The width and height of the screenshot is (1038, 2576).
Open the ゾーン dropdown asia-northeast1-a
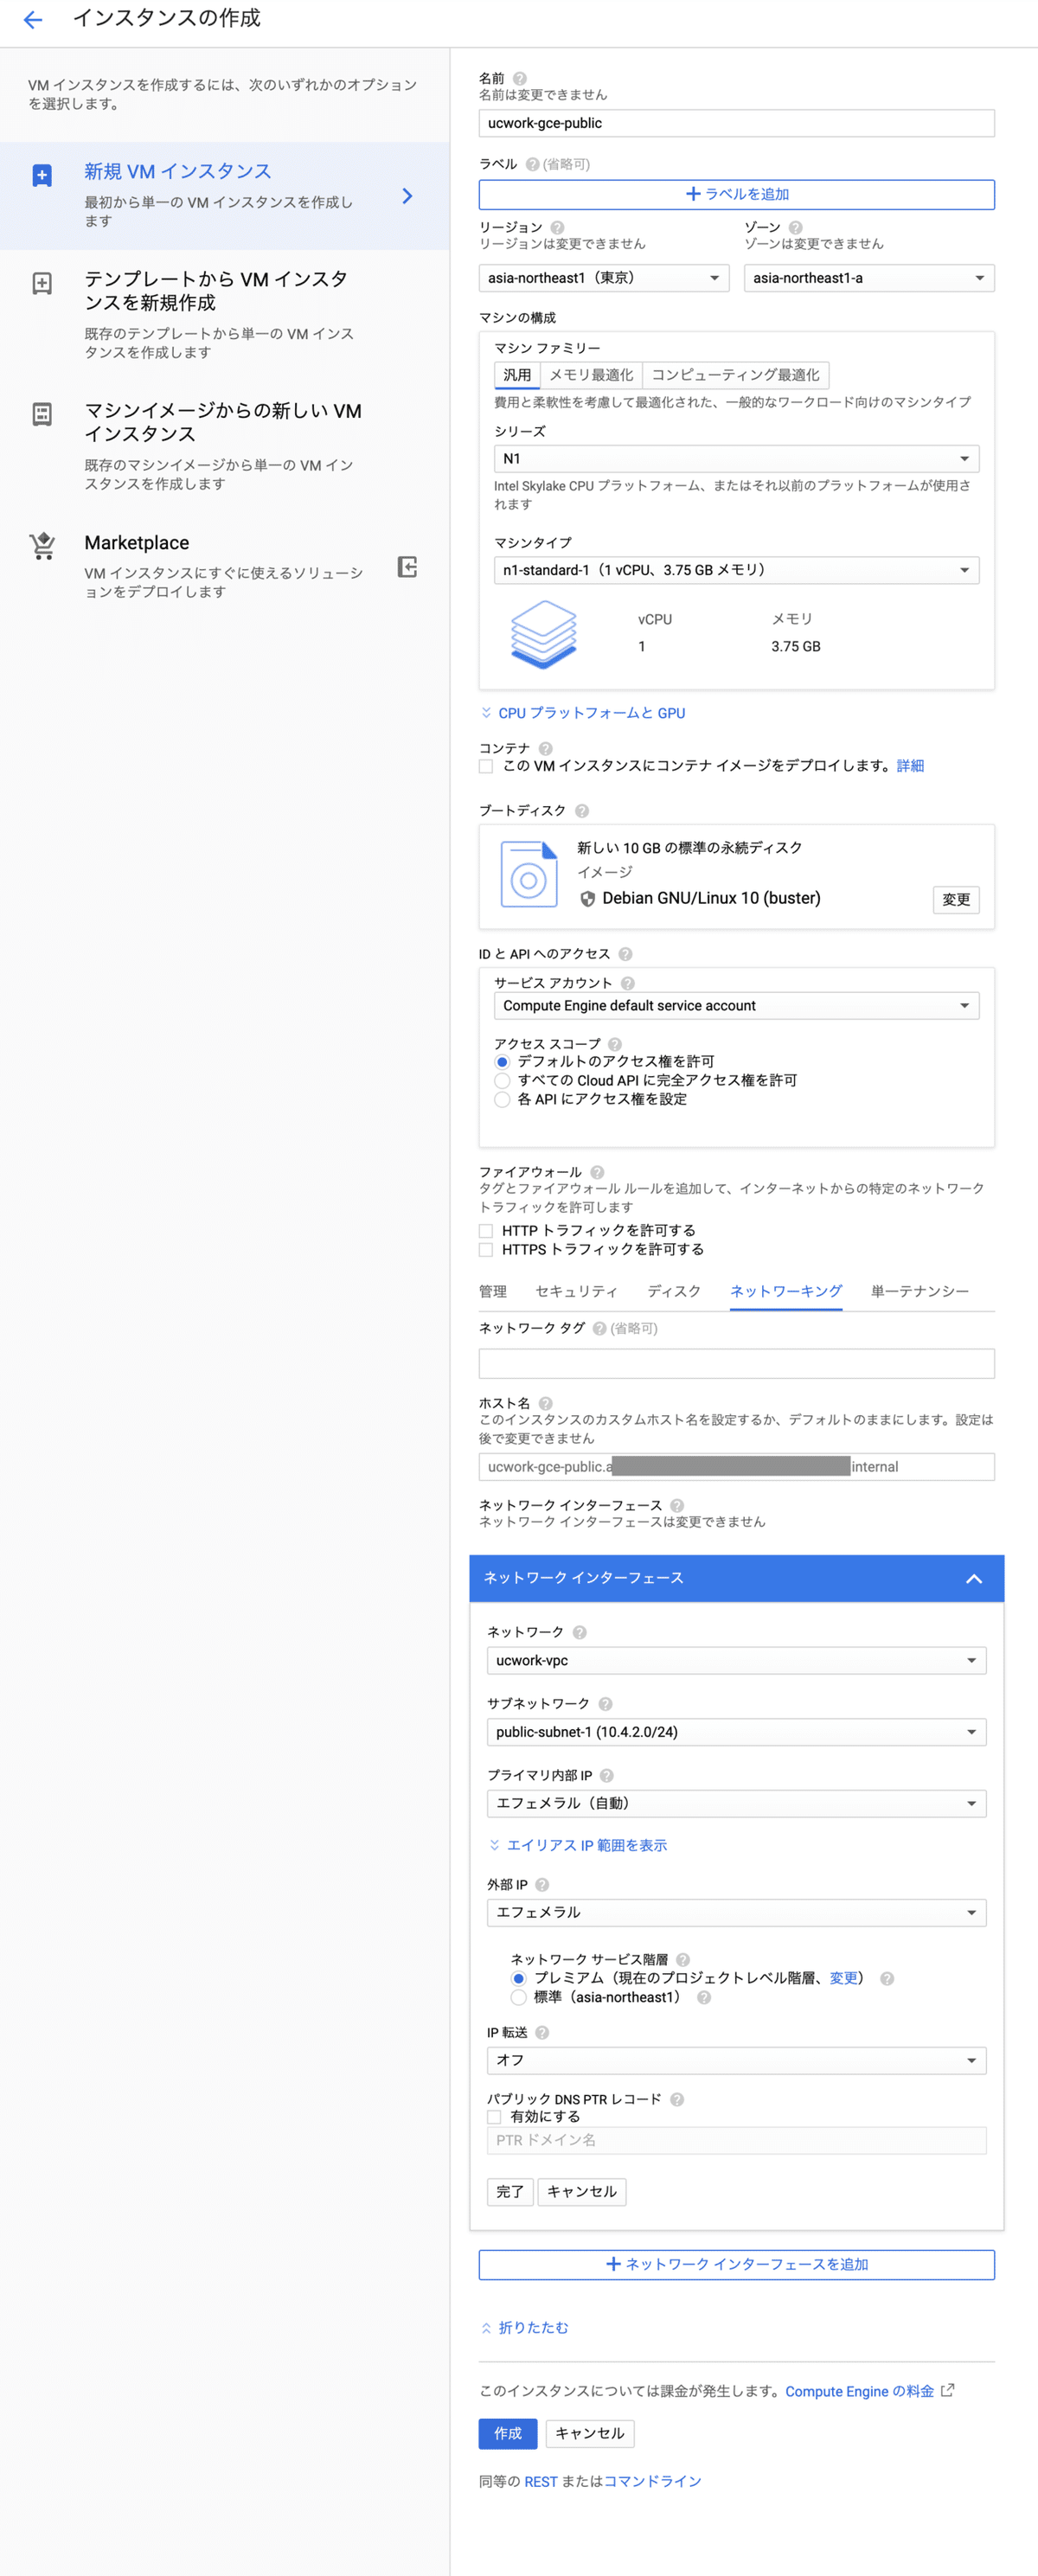(869, 278)
